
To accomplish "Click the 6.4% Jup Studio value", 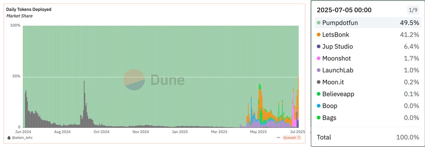I will [x=412, y=46].
